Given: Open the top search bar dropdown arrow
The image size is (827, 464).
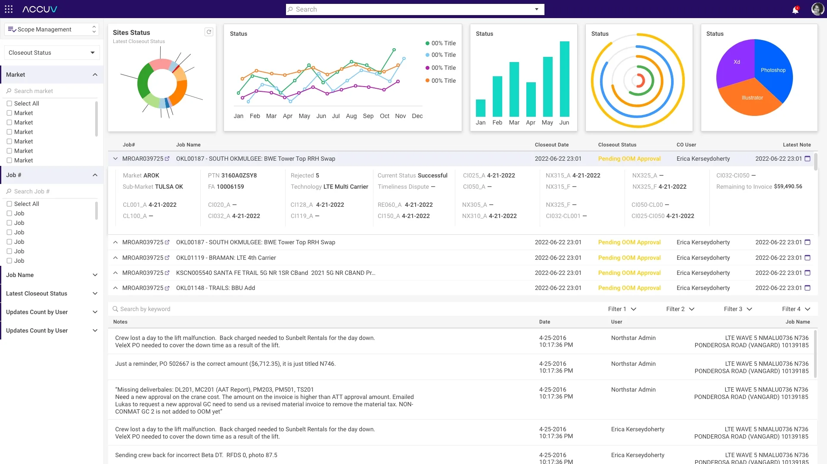Looking at the screenshot, I should [x=537, y=9].
